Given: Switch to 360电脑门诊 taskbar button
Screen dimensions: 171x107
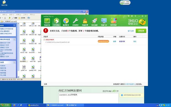Looking at the screenshot, I should pos(75,105).
